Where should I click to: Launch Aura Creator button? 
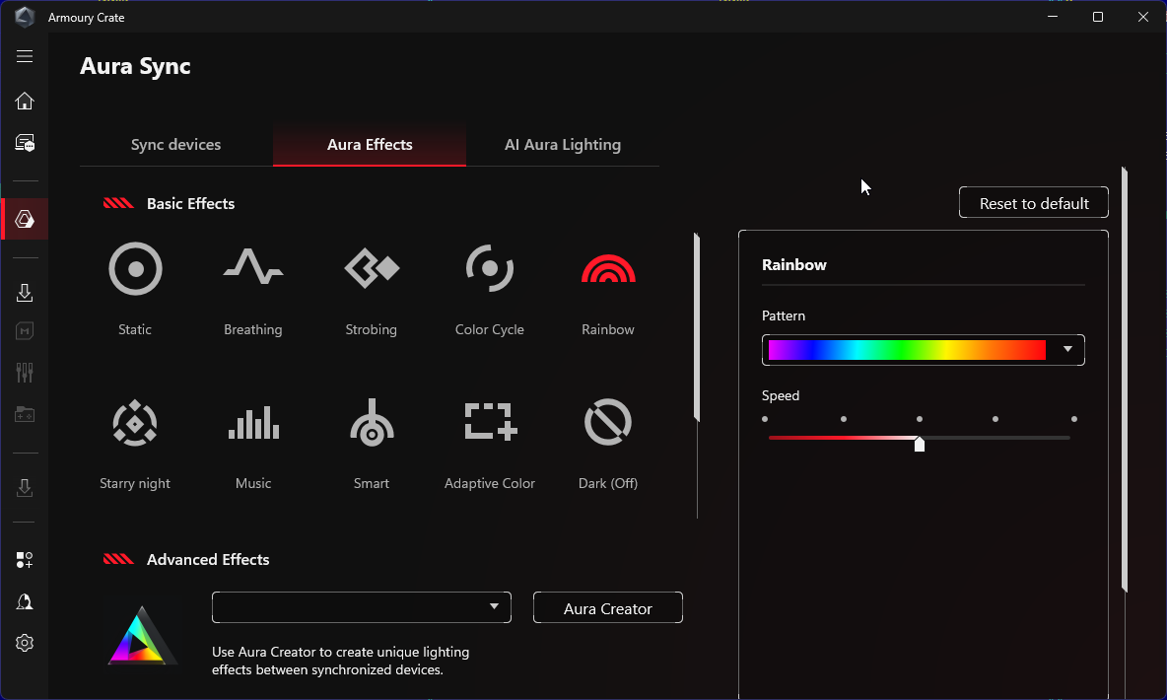608,607
